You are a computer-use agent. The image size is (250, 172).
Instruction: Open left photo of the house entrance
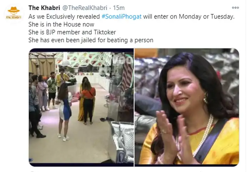point(81,107)
